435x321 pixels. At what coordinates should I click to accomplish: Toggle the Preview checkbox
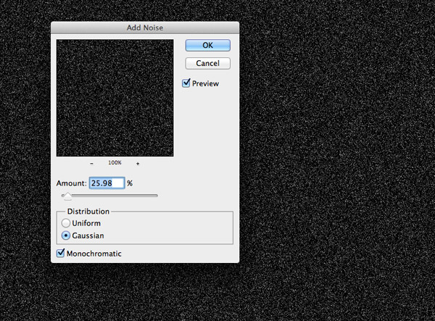pyautogui.click(x=186, y=83)
